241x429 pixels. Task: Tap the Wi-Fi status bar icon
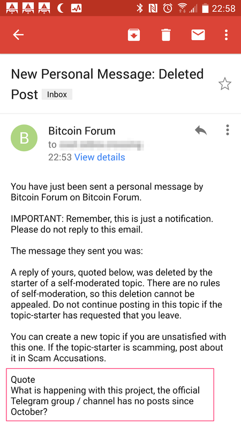click(x=181, y=8)
